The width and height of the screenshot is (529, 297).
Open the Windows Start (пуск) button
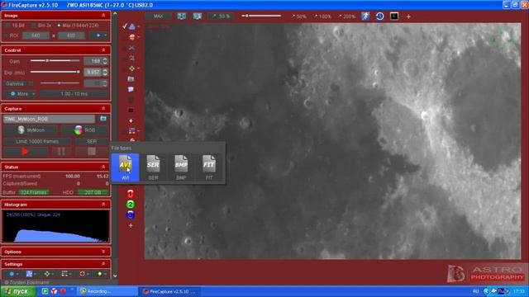(x=18, y=291)
